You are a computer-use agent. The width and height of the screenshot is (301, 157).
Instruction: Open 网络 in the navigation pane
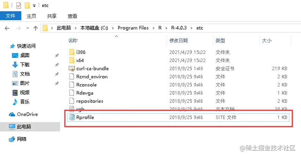22,139
